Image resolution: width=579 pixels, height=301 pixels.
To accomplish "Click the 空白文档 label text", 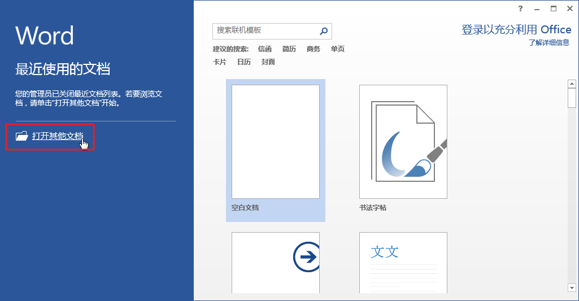I will pyautogui.click(x=245, y=208).
